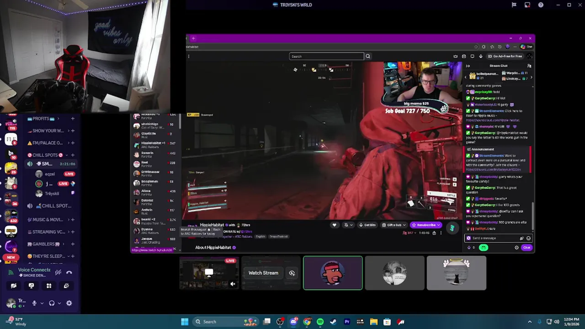585x329 pixels.
Task: View voice connection signal icon
Action: click(x=11, y=272)
